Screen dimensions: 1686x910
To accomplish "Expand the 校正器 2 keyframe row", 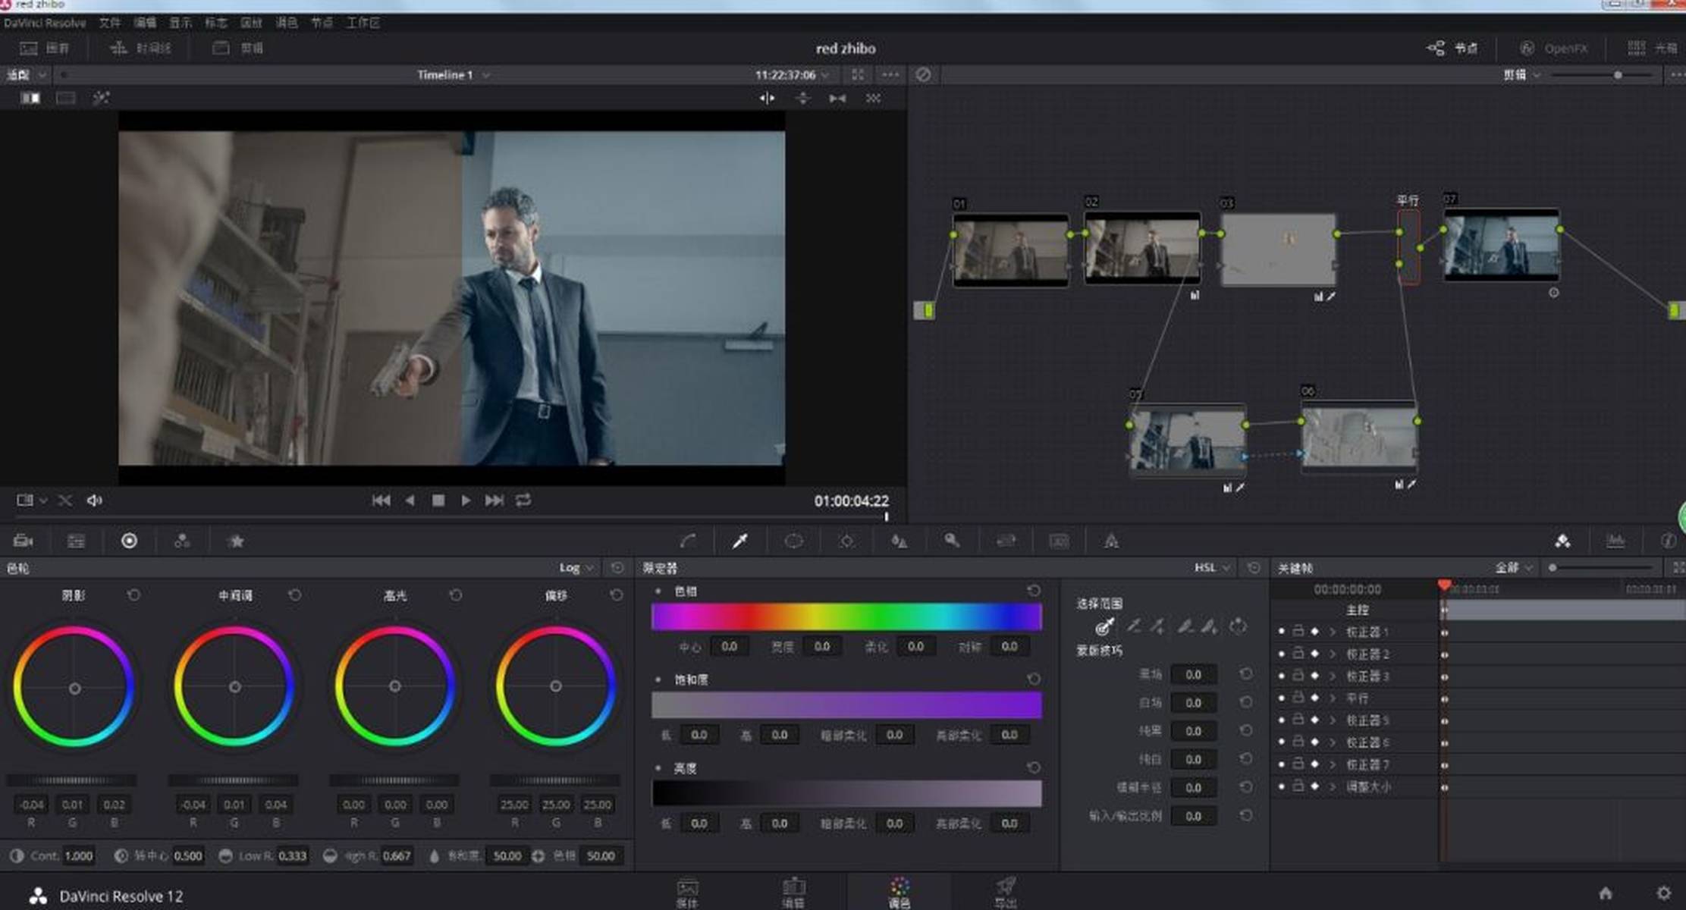I will [x=1333, y=654].
